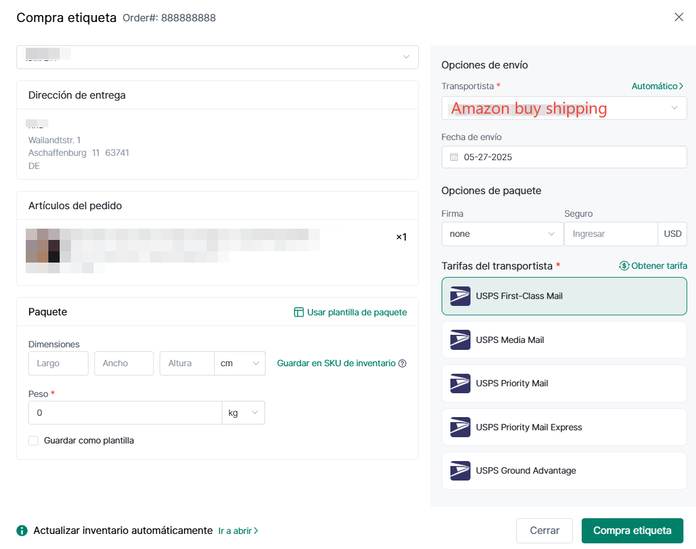Image resolution: width=696 pixels, height=549 pixels.
Task: Click the Dirección de entrega heading
Action: [77, 95]
